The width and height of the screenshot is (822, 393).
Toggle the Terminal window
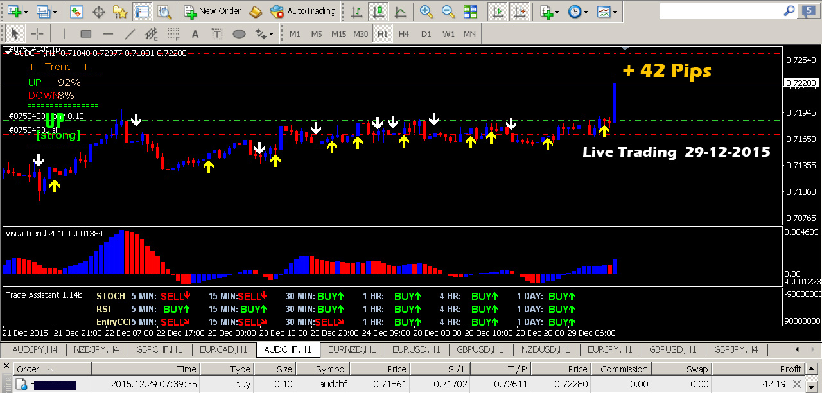click(143, 11)
